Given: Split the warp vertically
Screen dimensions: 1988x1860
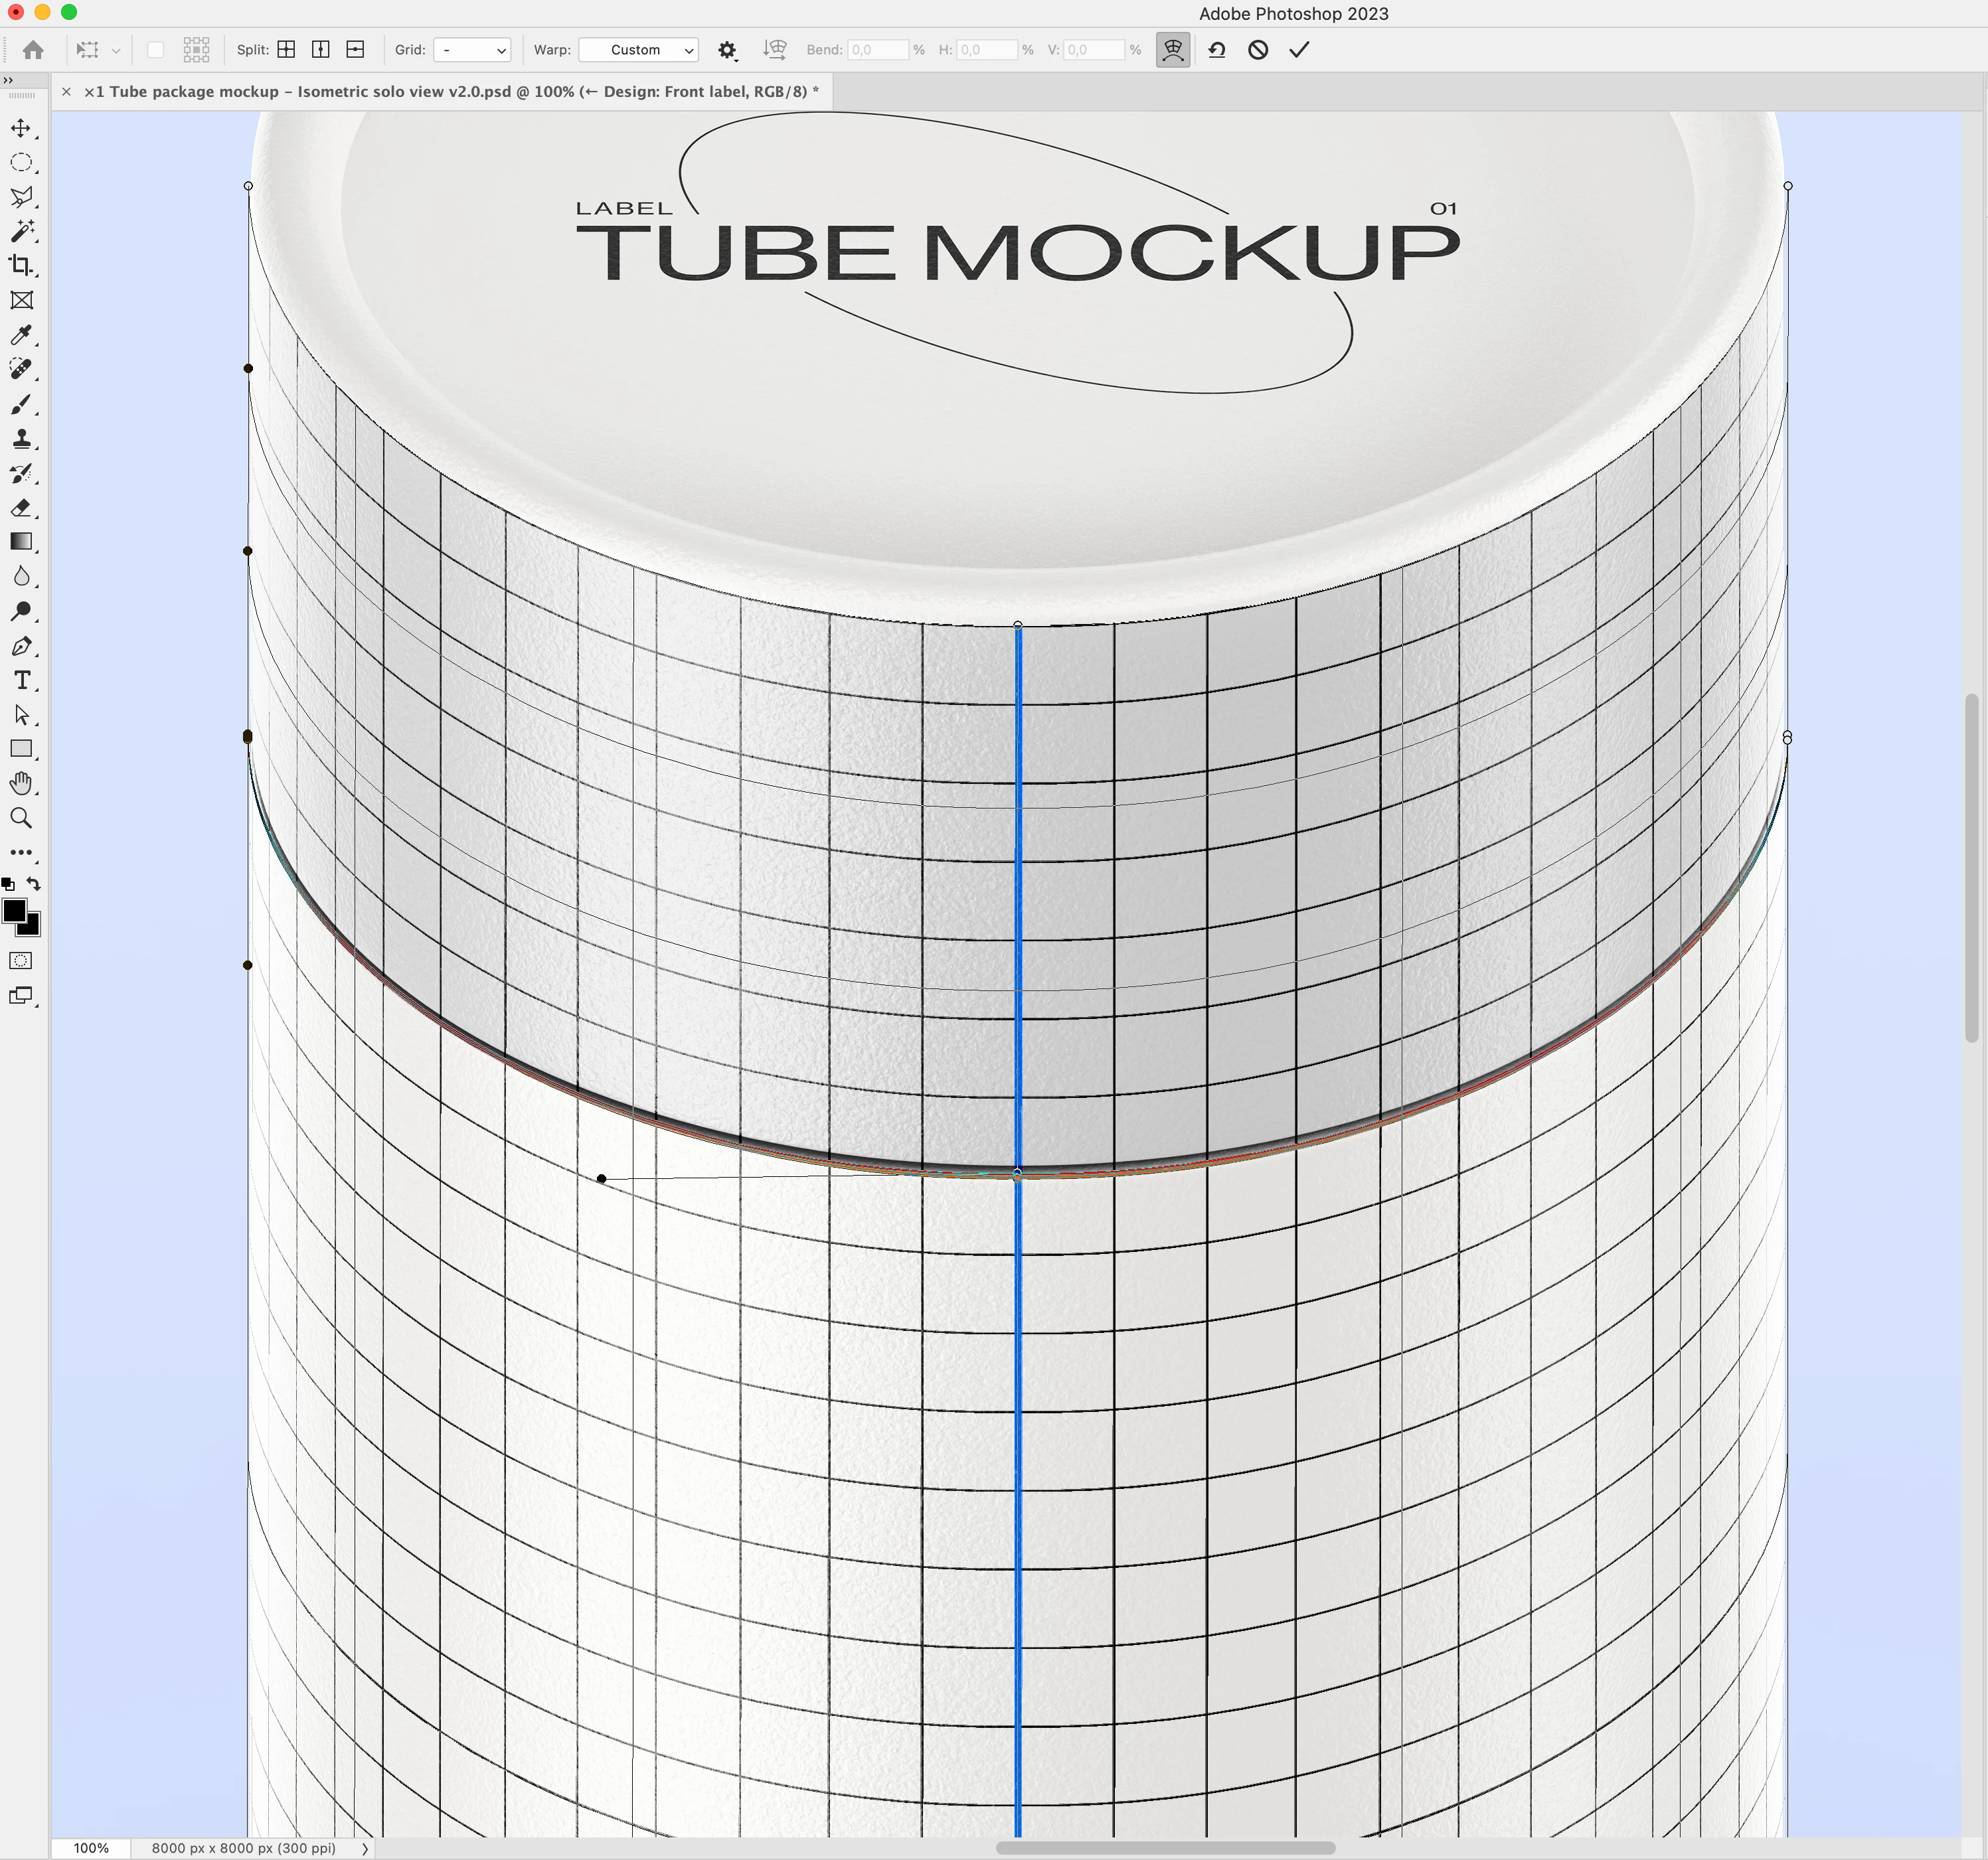Looking at the screenshot, I should [x=321, y=50].
